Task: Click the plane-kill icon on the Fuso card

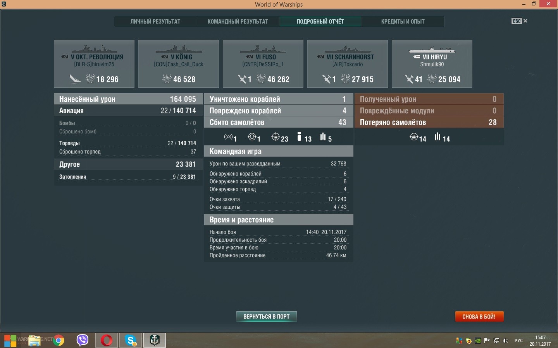Action: [x=242, y=79]
